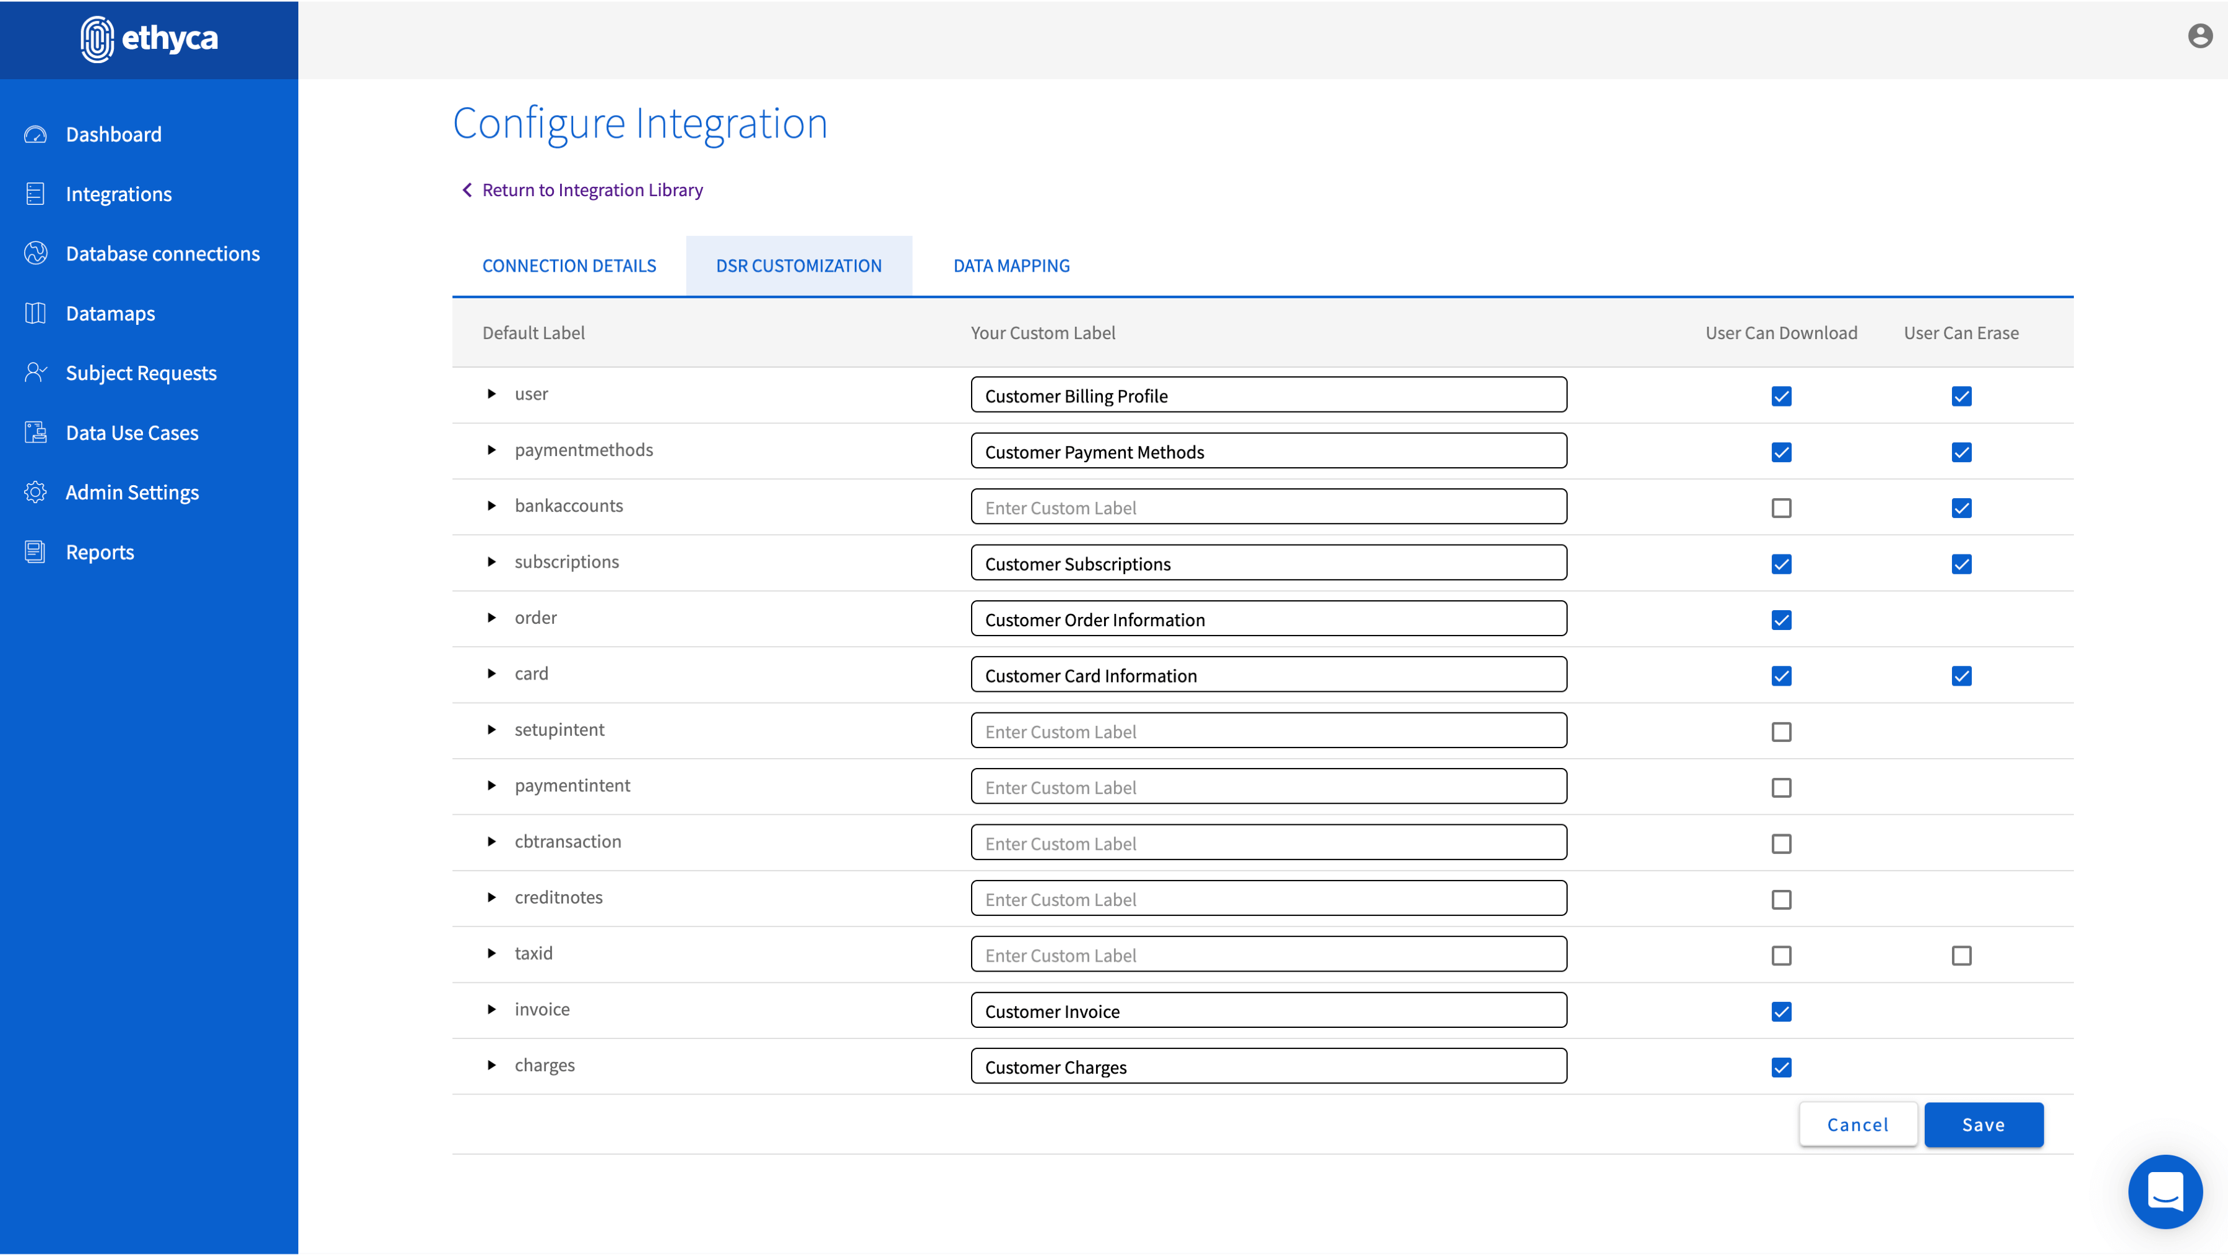Enable download for bankaccounts row

pos(1781,507)
